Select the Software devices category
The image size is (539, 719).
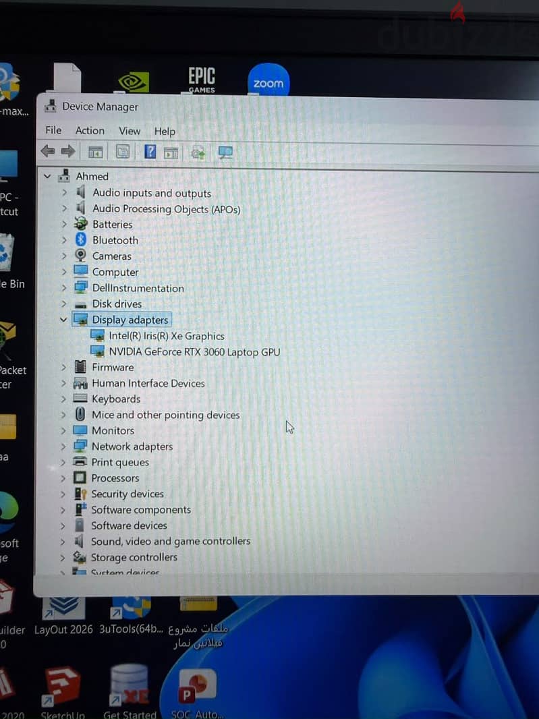tap(129, 525)
